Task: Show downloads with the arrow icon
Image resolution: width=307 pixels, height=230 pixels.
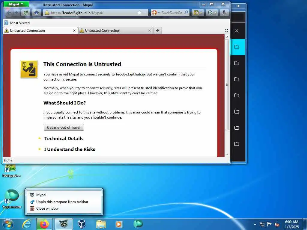Action: pyautogui.click(x=224, y=13)
